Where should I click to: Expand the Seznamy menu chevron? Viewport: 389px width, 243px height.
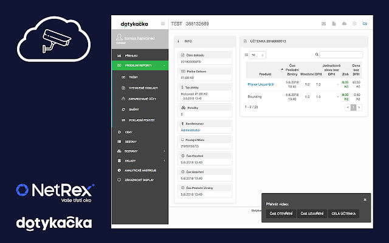click(164, 151)
